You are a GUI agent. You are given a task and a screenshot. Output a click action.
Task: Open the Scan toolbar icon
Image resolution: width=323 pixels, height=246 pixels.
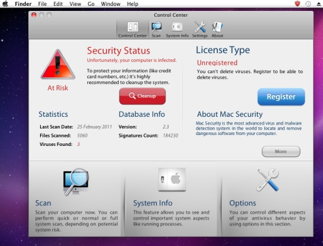pyautogui.click(x=156, y=27)
